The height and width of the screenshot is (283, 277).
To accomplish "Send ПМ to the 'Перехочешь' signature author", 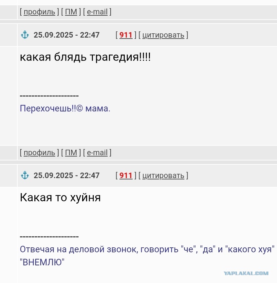I will (71, 153).
